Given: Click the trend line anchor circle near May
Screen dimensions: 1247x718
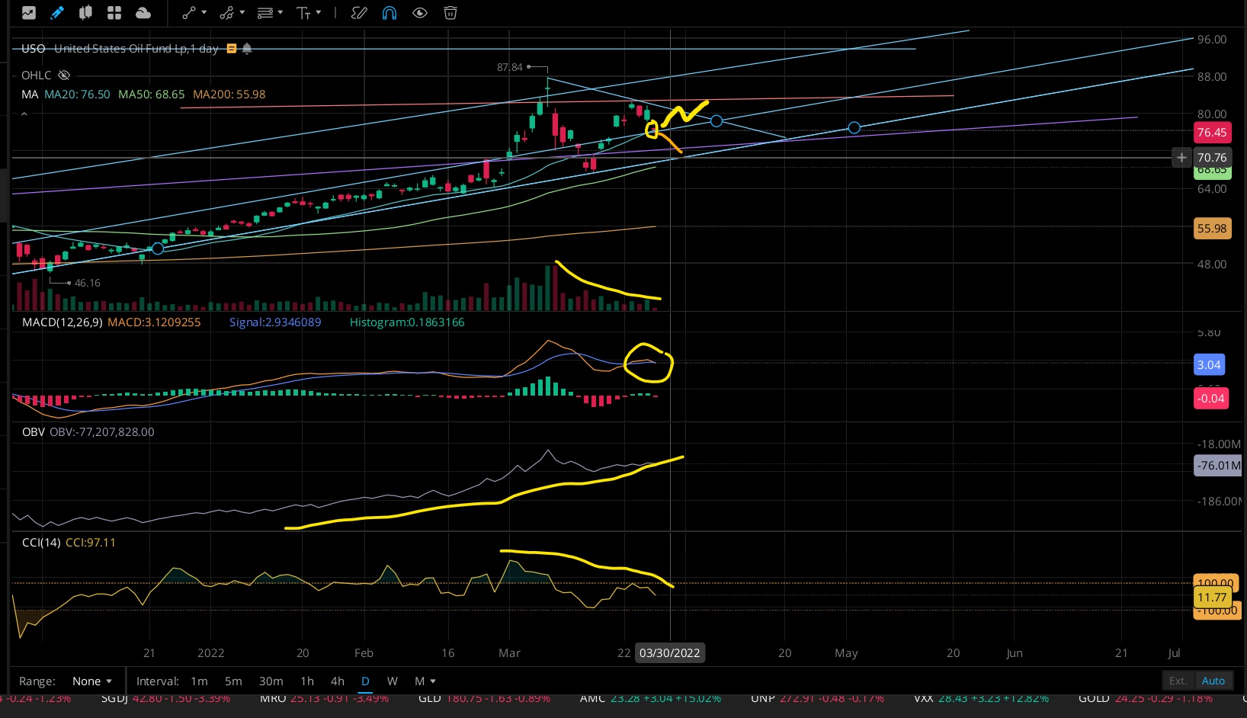Looking at the screenshot, I should click(x=854, y=128).
